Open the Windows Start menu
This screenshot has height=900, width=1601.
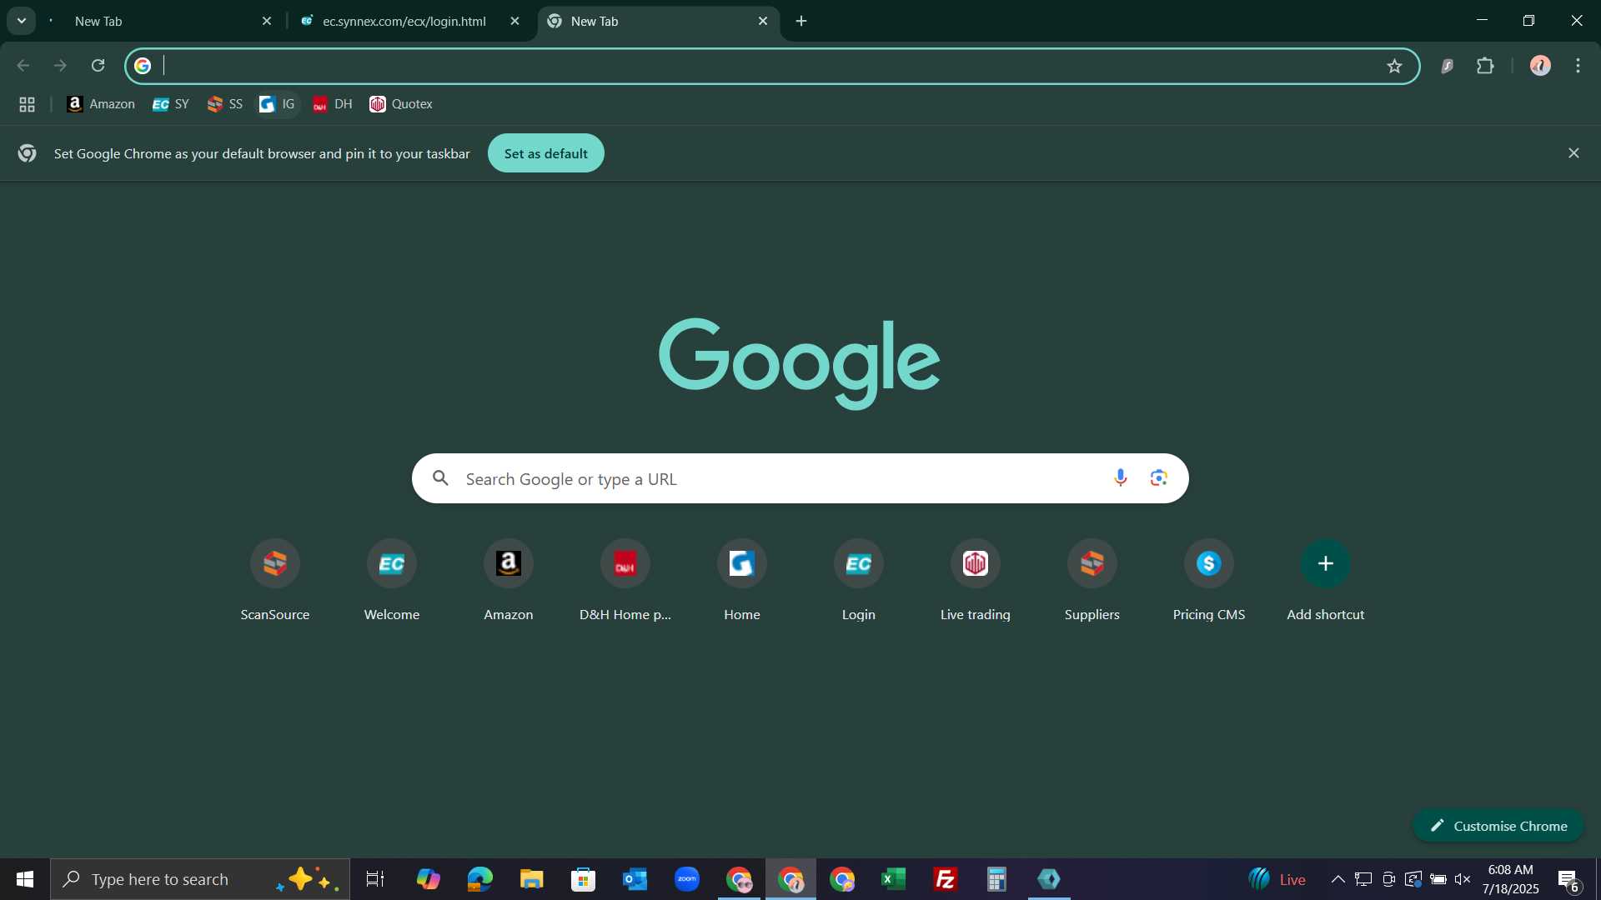point(25,879)
